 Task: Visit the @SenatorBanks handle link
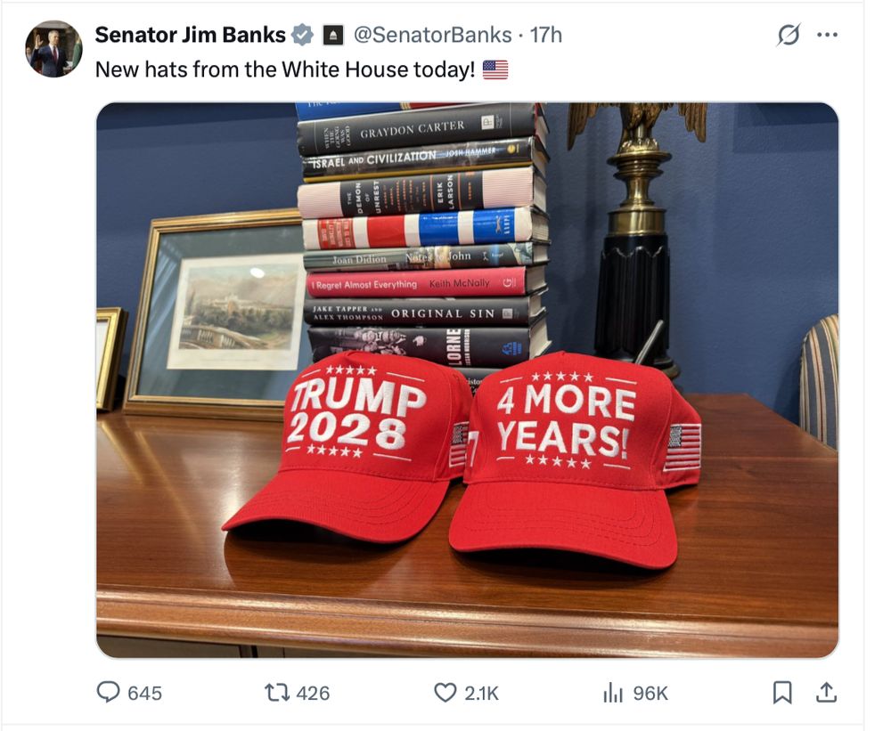coord(432,36)
